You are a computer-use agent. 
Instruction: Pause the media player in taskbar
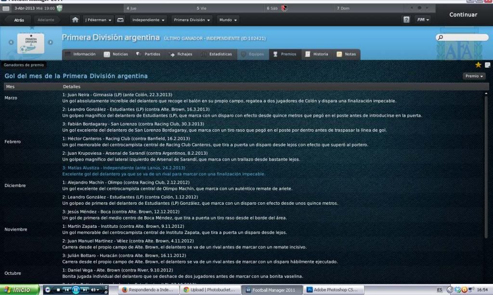pyautogui.click(x=76, y=290)
